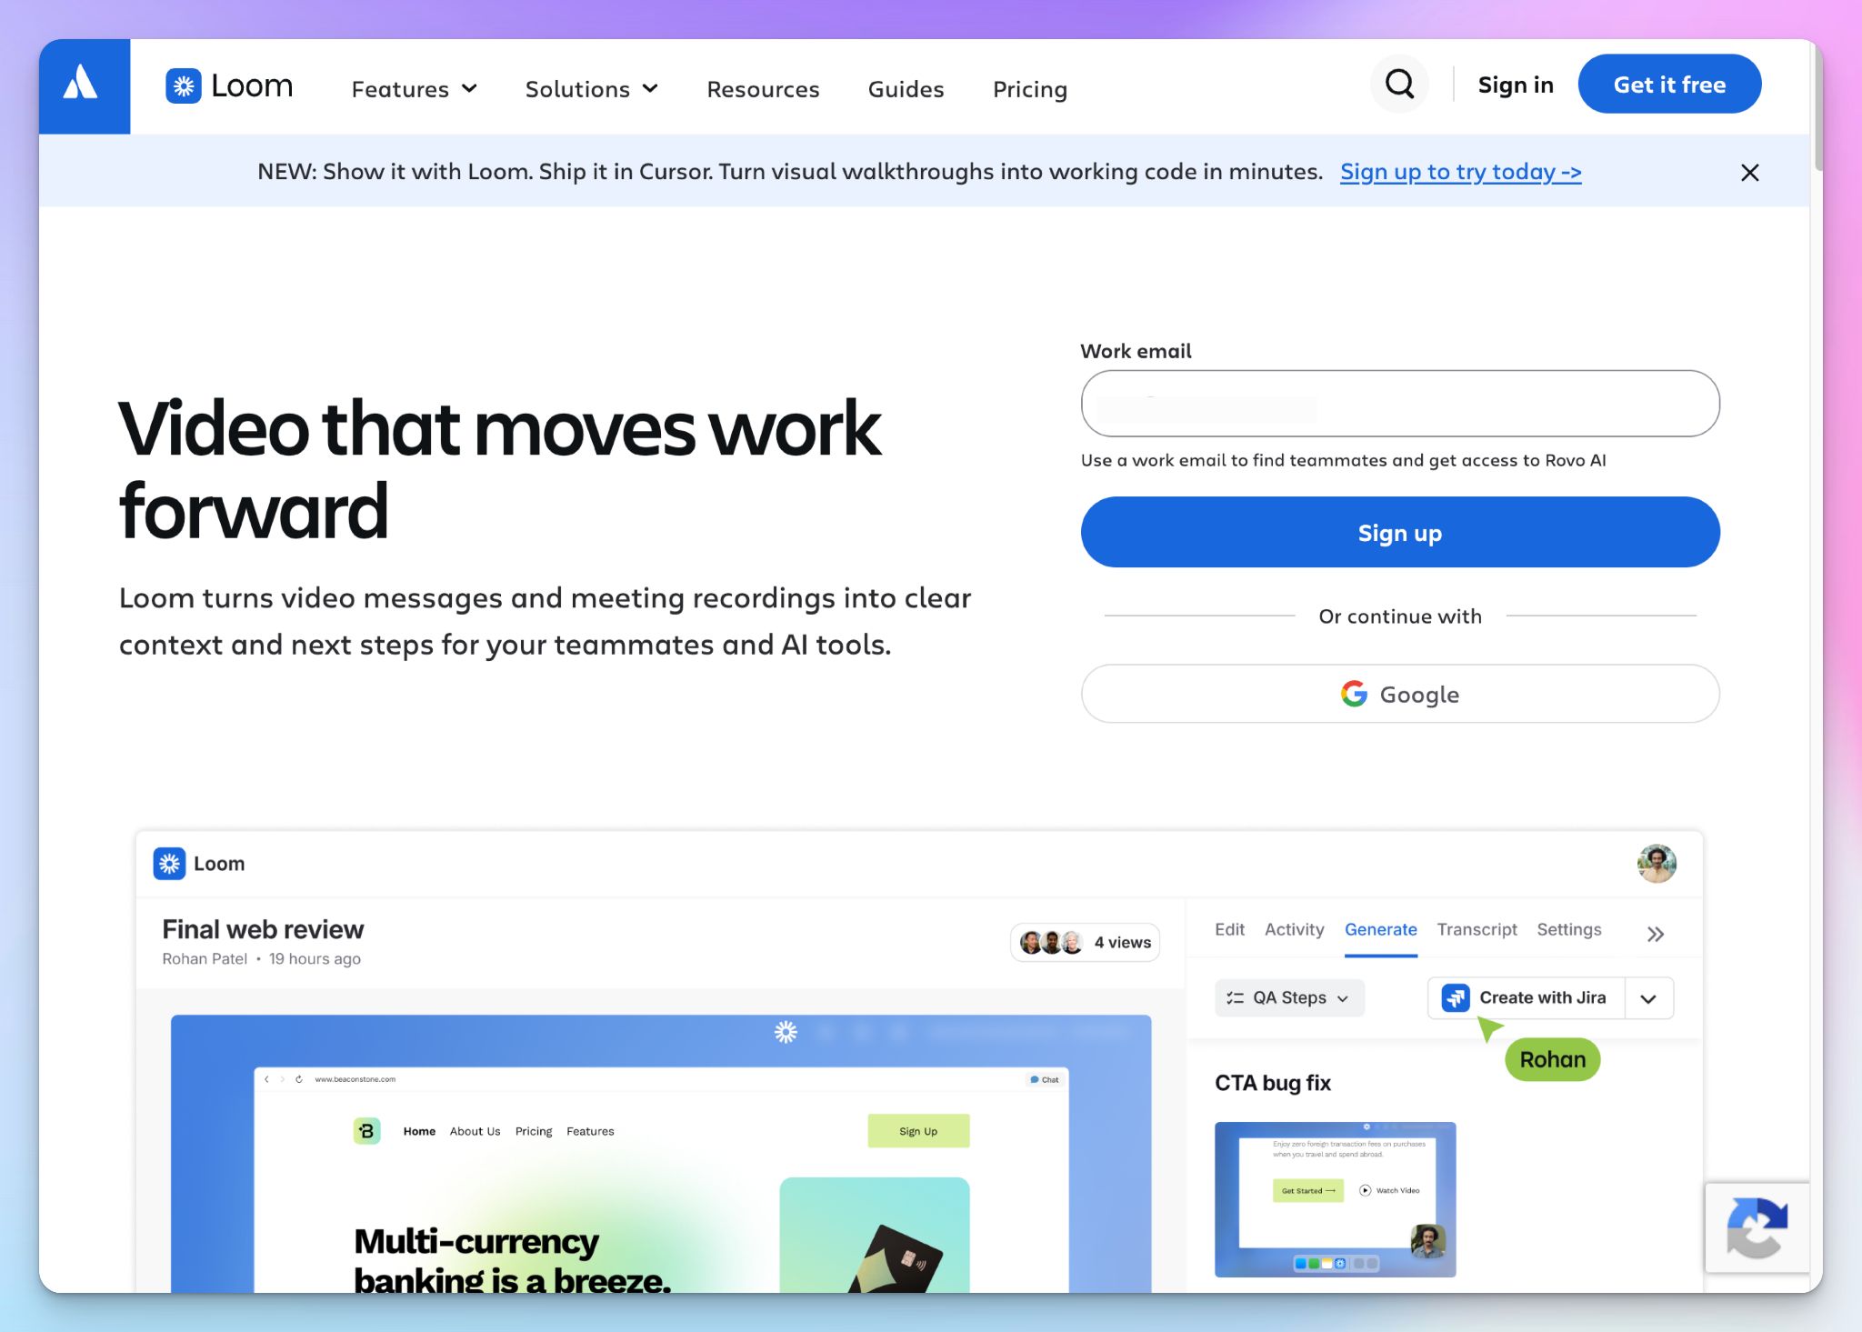
Task: Open the Settings tab in preview
Action: pyautogui.click(x=1568, y=929)
